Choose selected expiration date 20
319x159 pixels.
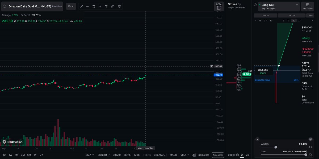(293, 20)
